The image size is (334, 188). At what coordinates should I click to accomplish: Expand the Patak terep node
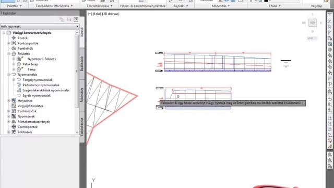click(14, 64)
